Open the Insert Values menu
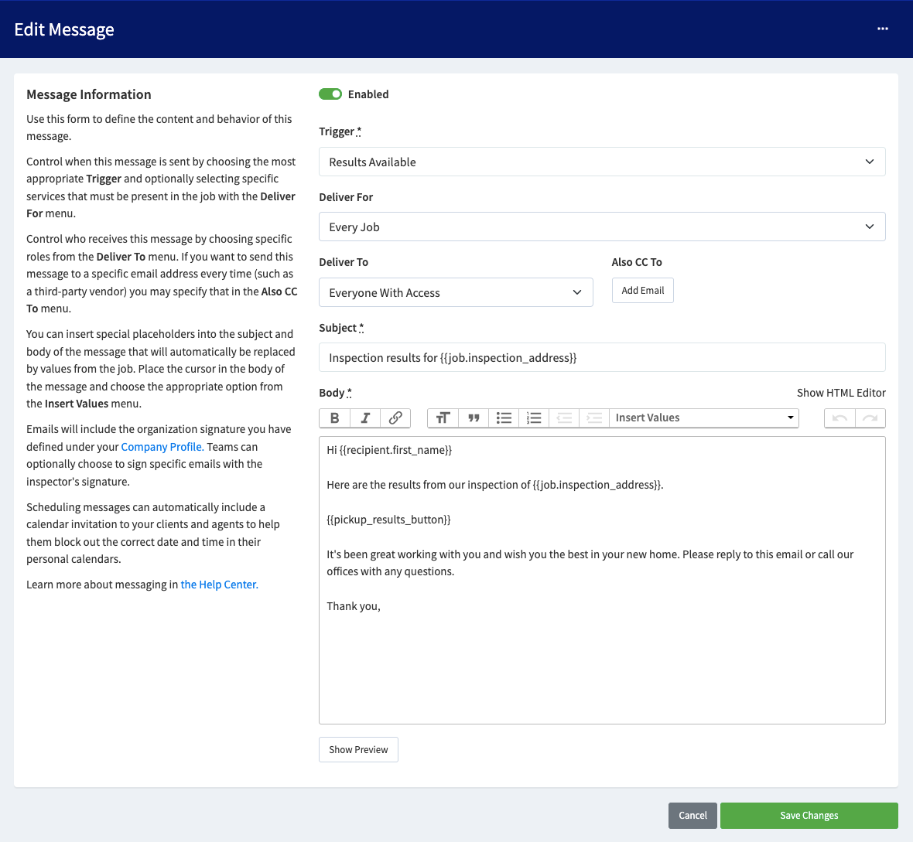The width and height of the screenshot is (913, 842). [704, 418]
